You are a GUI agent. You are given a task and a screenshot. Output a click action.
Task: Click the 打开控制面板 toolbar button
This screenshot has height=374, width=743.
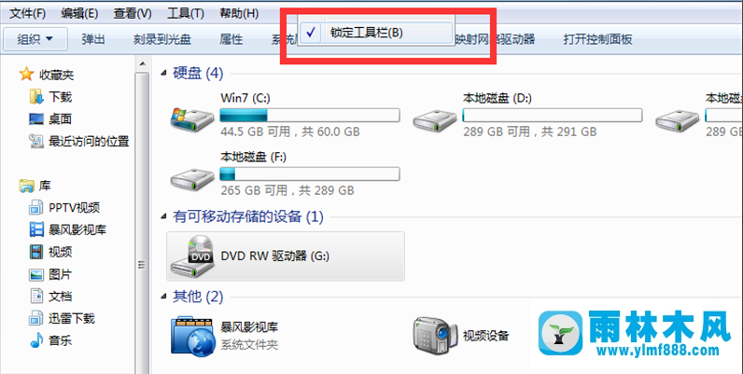pyautogui.click(x=597, y=39)
